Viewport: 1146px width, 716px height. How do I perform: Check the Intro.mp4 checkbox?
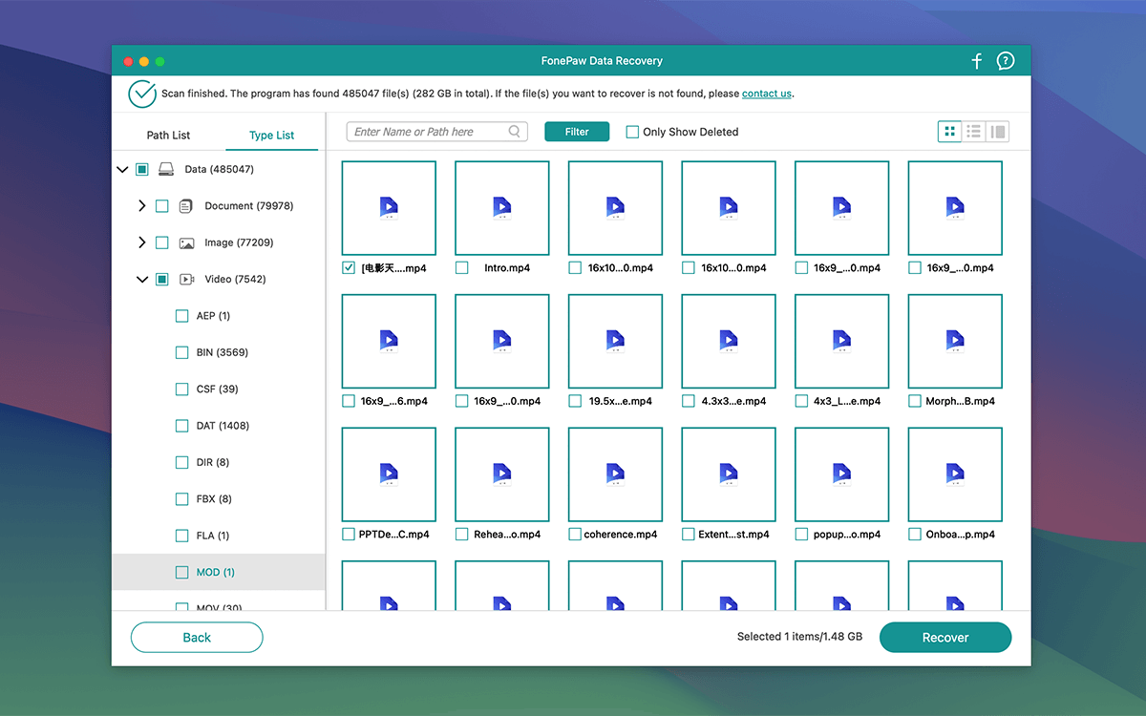462,268
